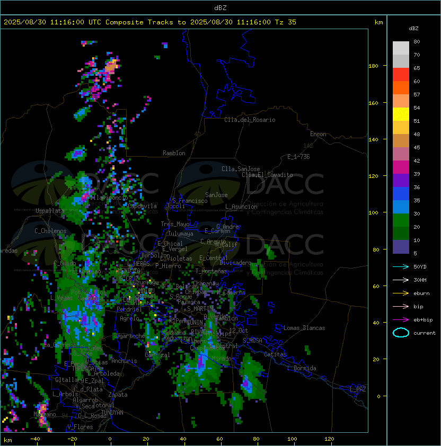This screenshot has height=446, width=441.
Task: Click the 'La_Carrera' map label
Action: [60, 345]
